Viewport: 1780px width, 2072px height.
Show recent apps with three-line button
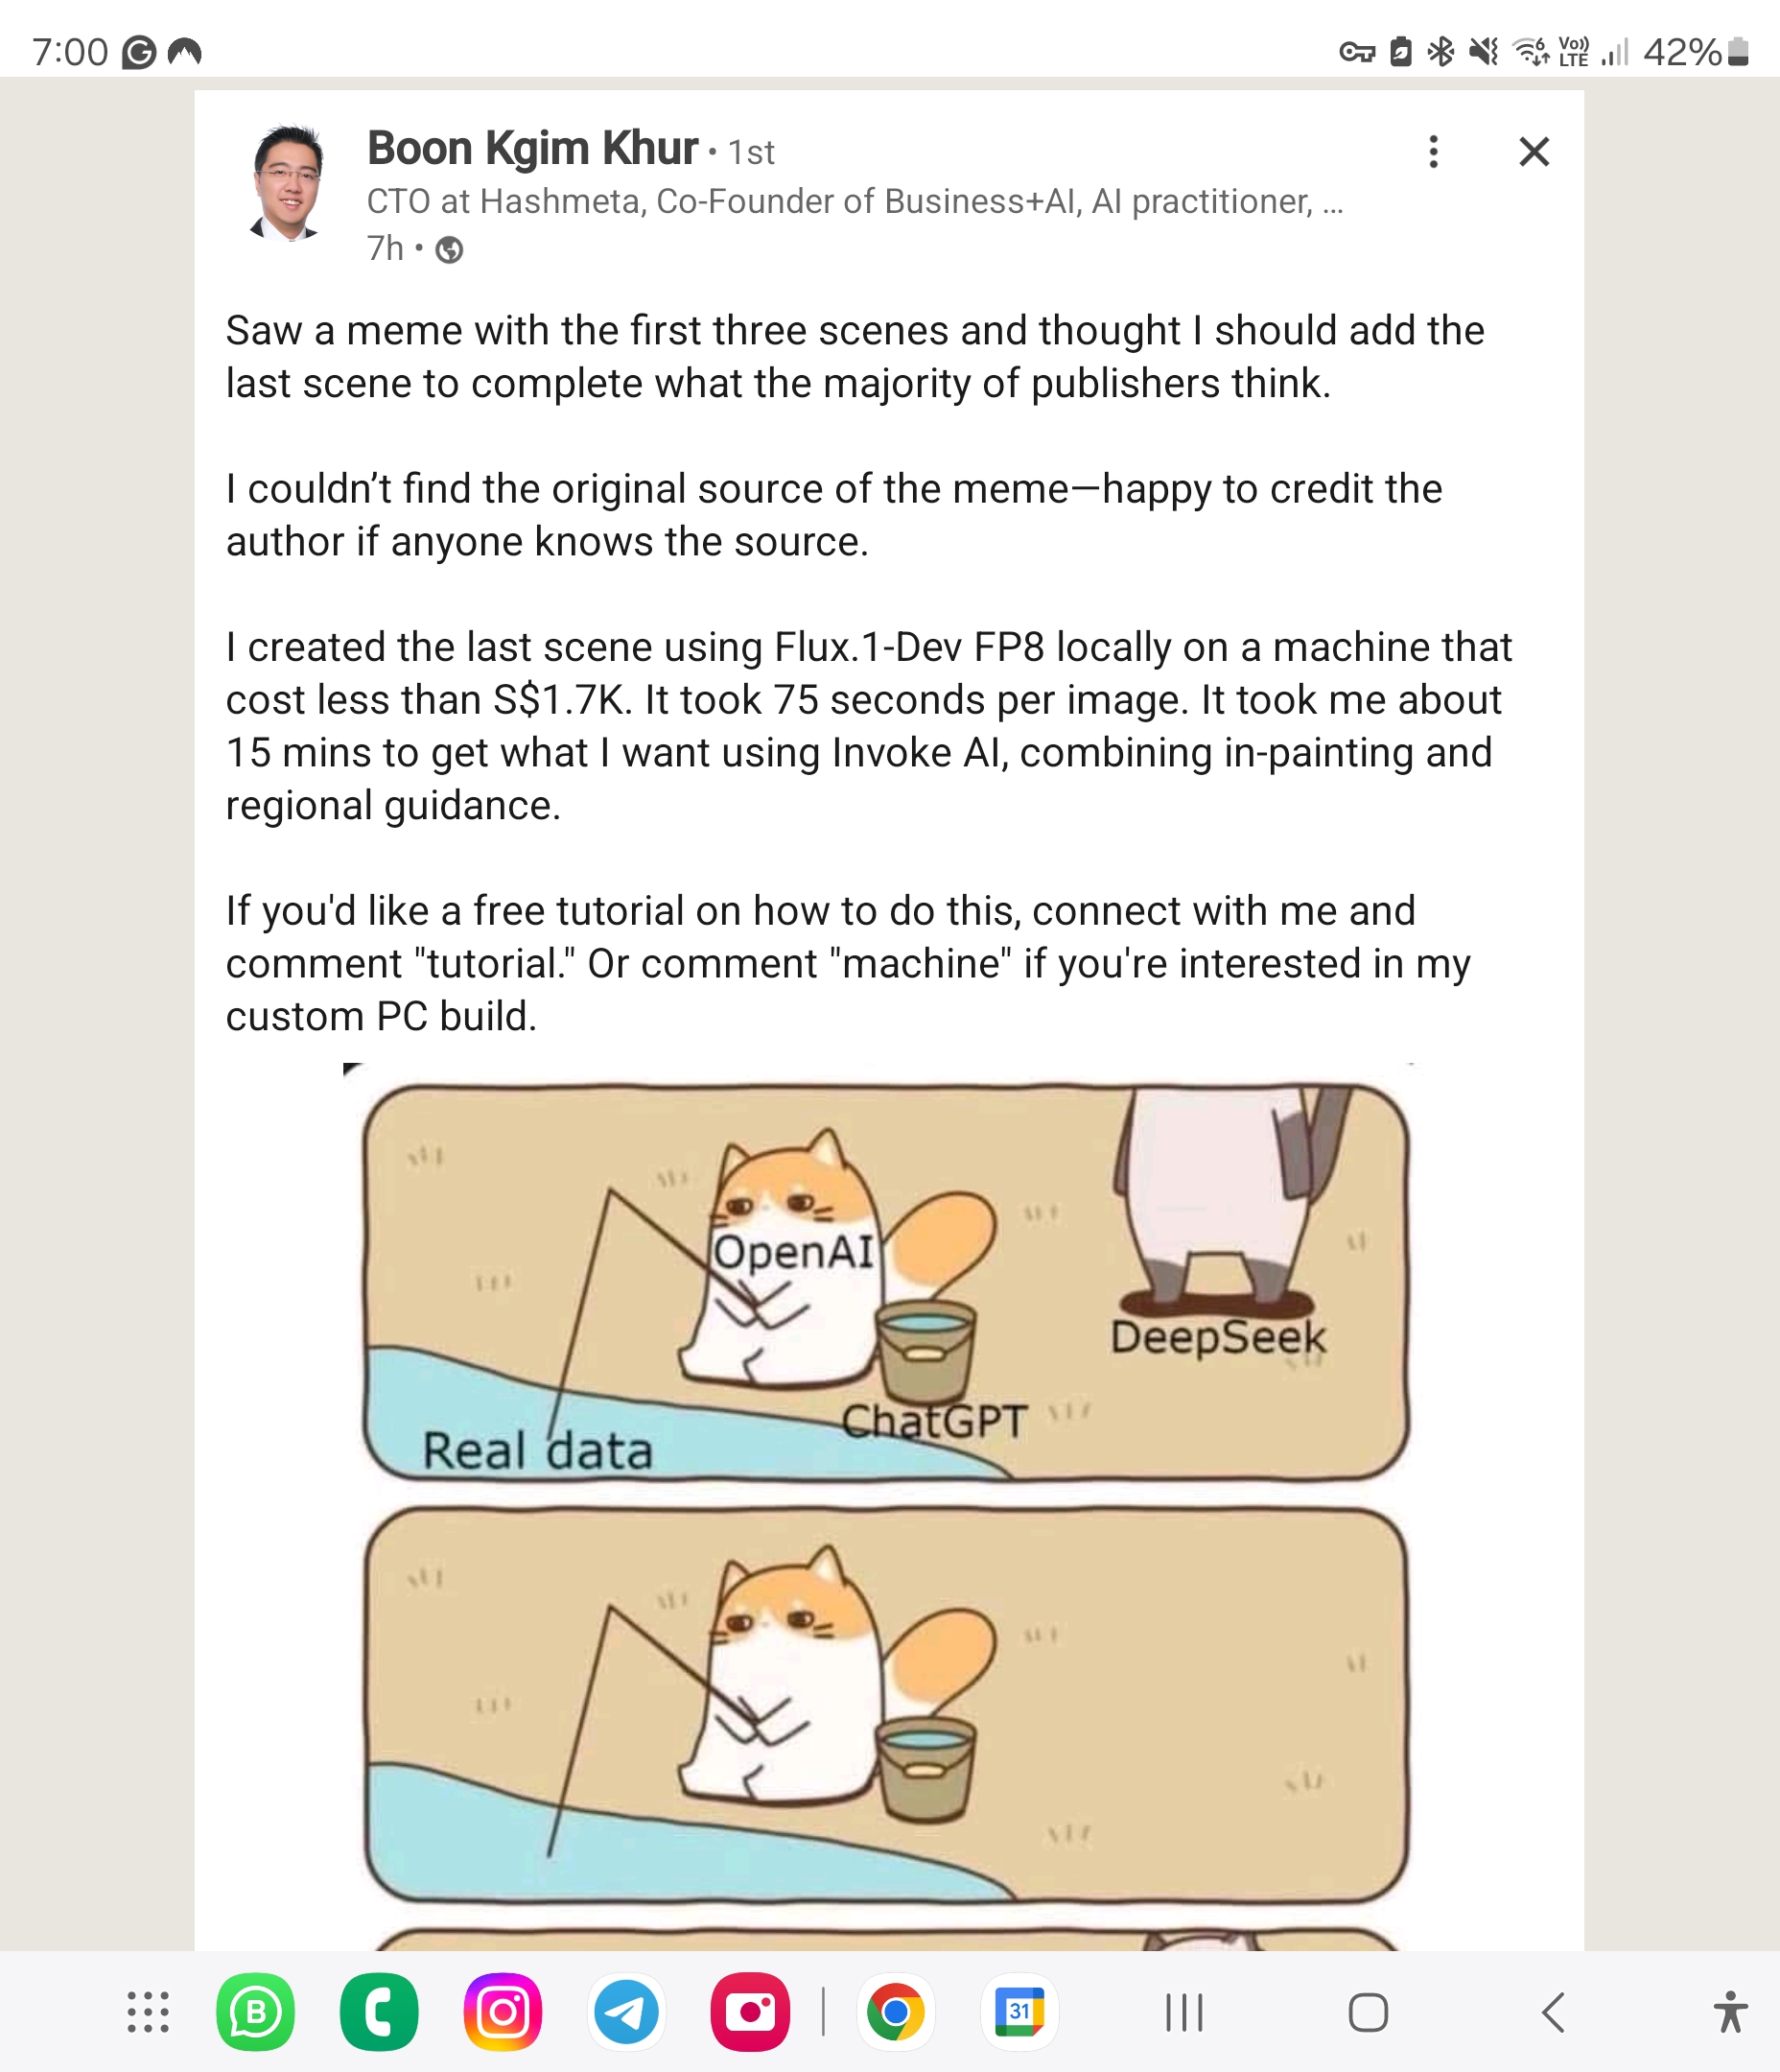point(1185,2012)
